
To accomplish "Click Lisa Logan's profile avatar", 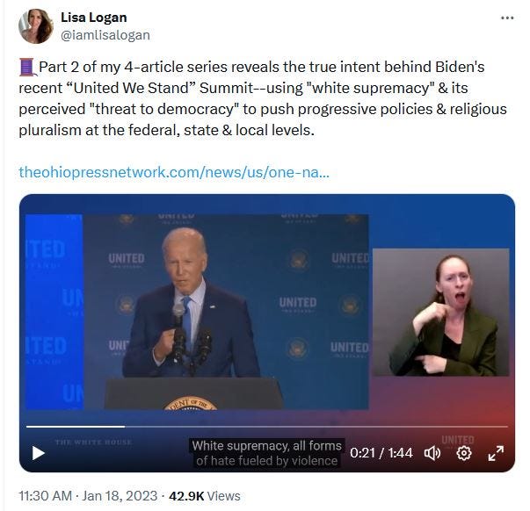I will tap(35, 26).
